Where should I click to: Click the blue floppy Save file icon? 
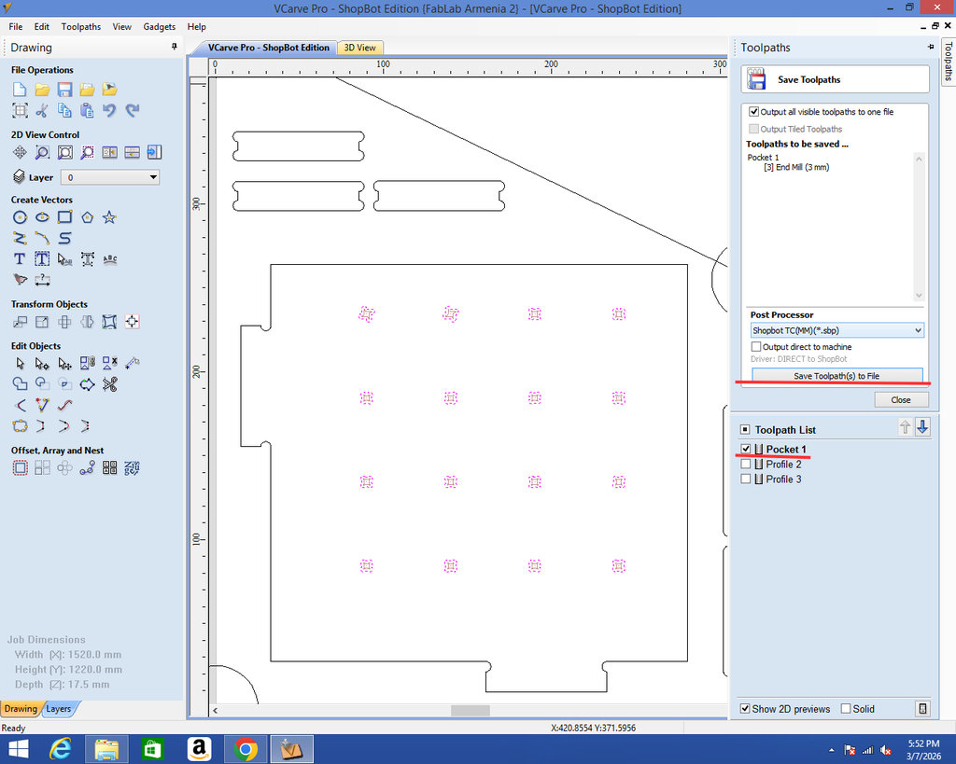[64, 90]
